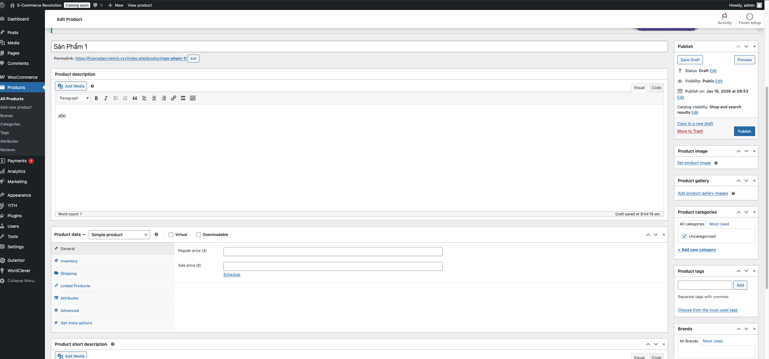The height and width of the screenshot is (359, 769).
Task: Toggle bold formatting in description editor
Action: click(96, 98)
